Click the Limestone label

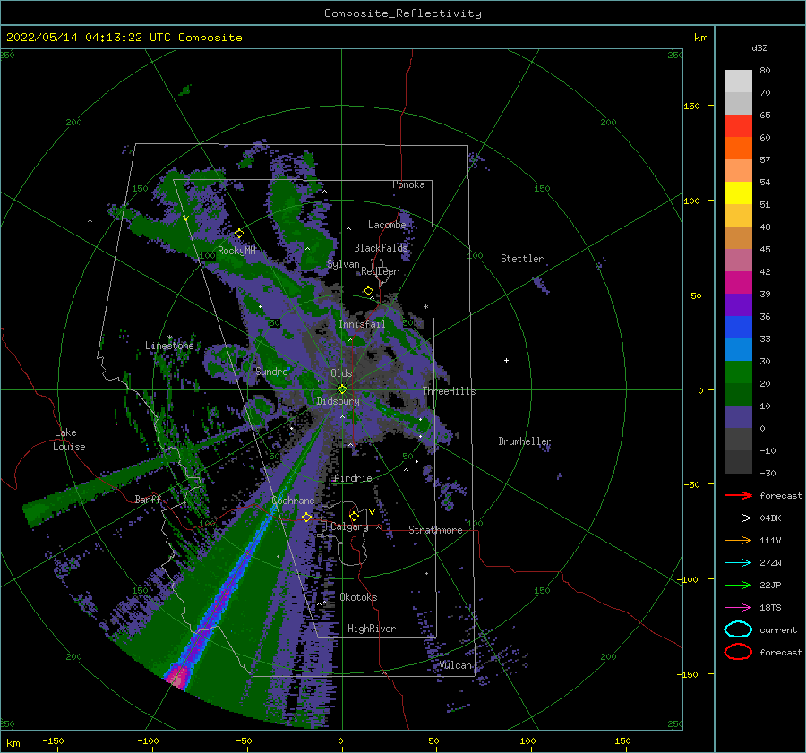(x=169, y=346)
